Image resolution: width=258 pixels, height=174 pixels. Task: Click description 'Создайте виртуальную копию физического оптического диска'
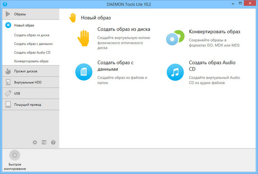[x=124, y=43]
